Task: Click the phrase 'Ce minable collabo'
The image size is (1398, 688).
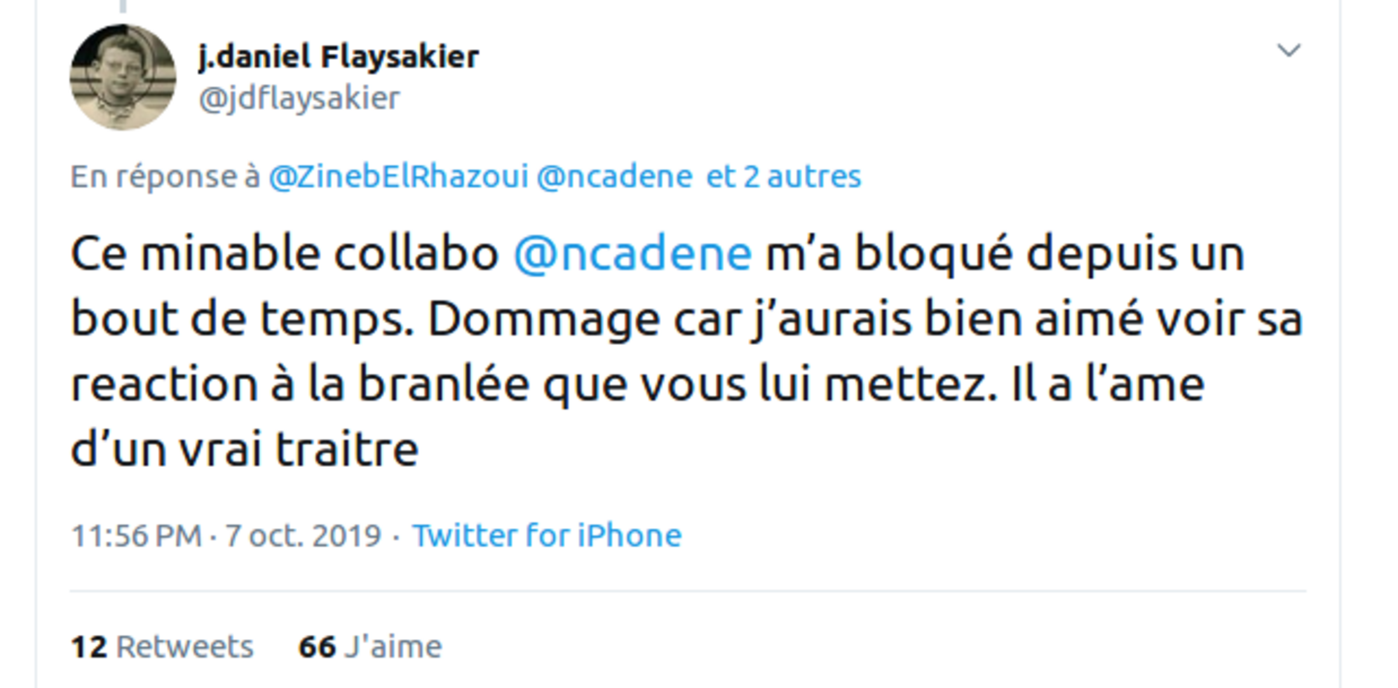Action: tap(284, 253)
